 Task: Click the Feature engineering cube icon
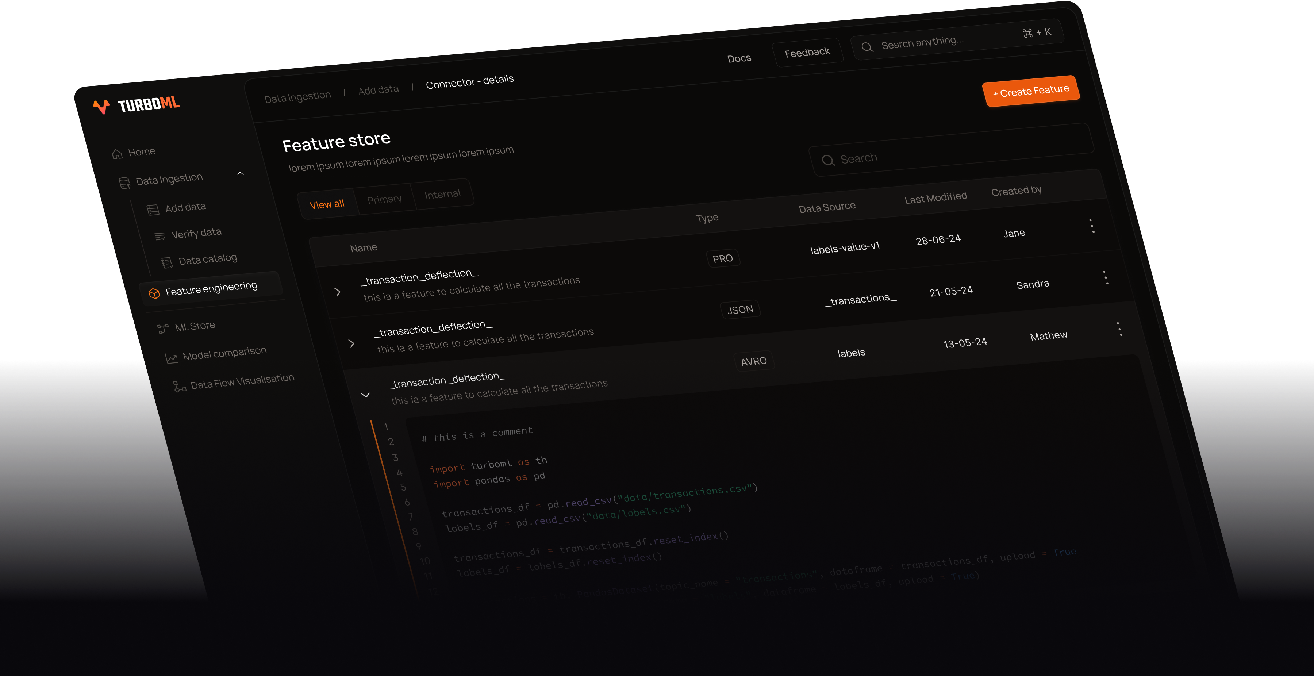click(x=154, y=293)
